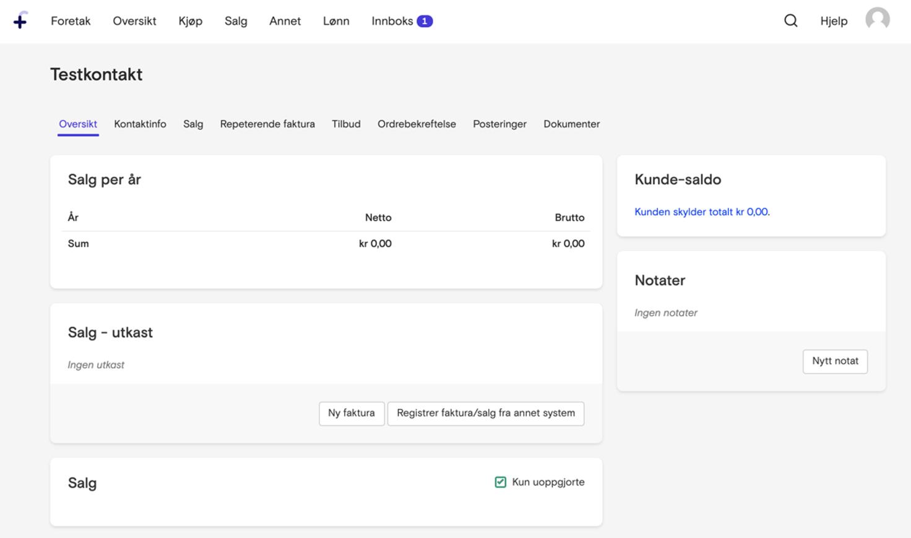Viewport: 911px width, 538px height.
Task: Open the Foretak menu
Action: (71, 20)
